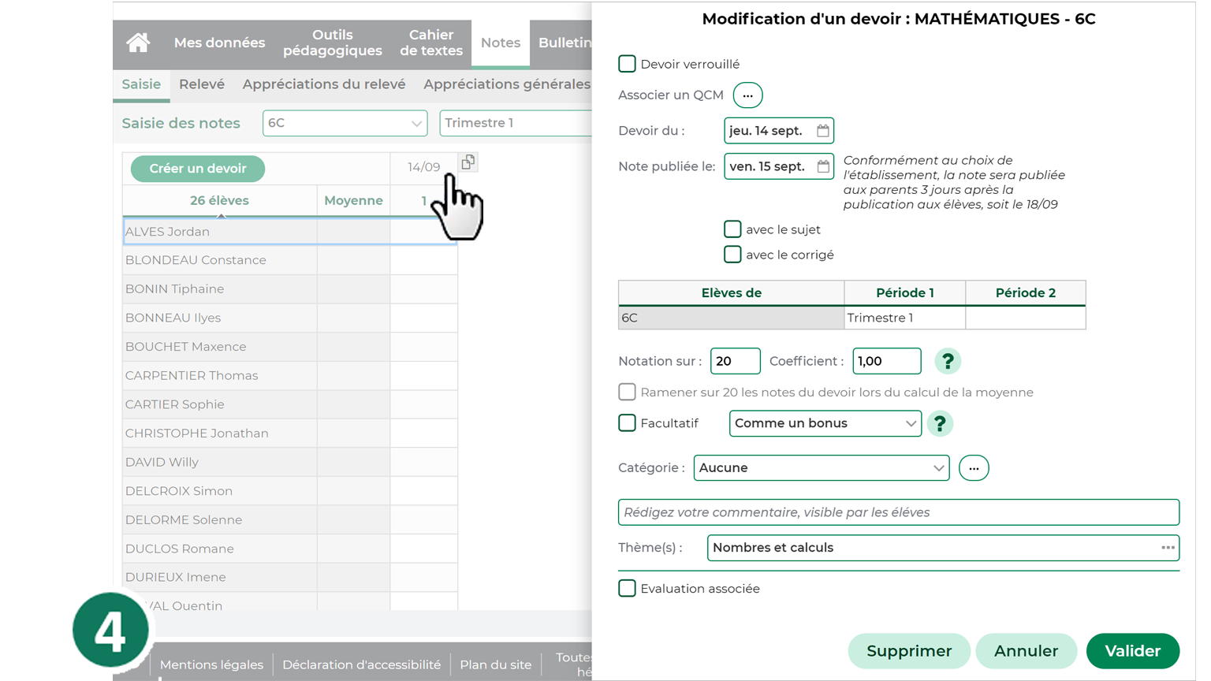Screen dimensions: 1211x681
Task: Click the Notation sur field
Action: 736,361
